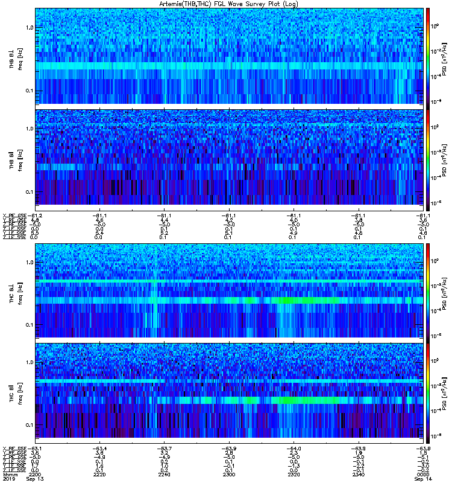The height and width of the screenshot is (483, 452).
Task: Click the '0.1' frequency tick of THC B⊥ panel
Action: tap(30, 325)
